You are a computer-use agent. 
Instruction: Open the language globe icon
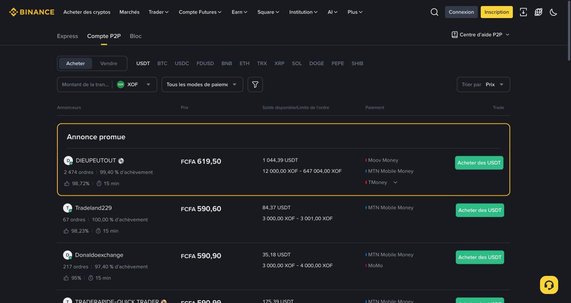(538, 12)
